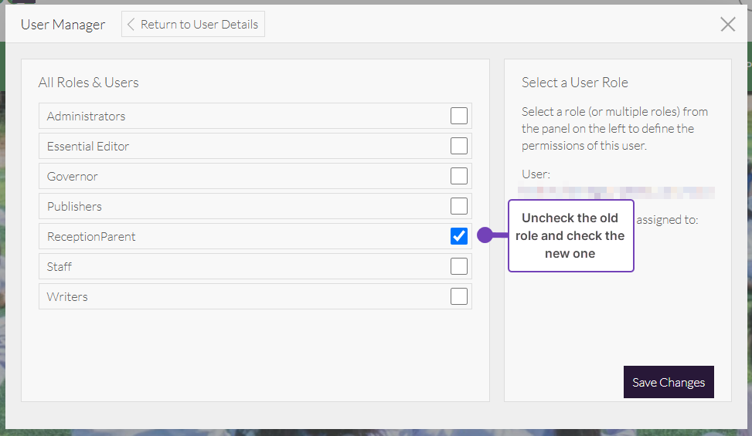Click the User Manager title text
Image resolution: width=752 pixels, height=436 pixels.
[x=63, y=25]
